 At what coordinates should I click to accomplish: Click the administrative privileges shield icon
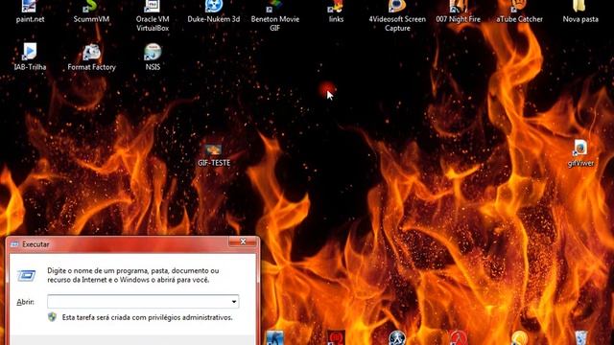pos(52,317)
